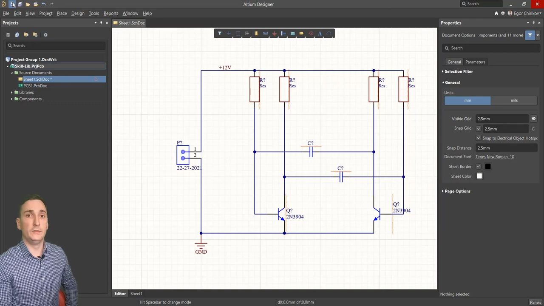Uncheck the Snap Grid checkbox
Viewport: 544px width, 306px height.
(479, 129)
